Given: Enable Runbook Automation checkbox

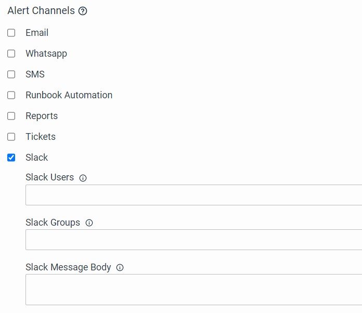Looking at the screenshot, I should click(x=11, y=95).
